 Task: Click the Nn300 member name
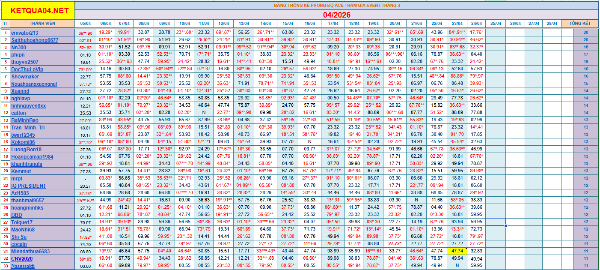(18, 47)
